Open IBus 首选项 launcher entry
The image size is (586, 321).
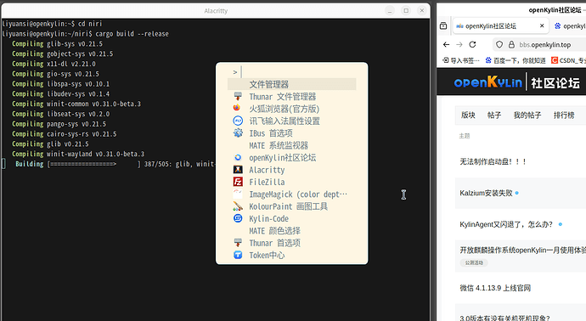(291, 133)
